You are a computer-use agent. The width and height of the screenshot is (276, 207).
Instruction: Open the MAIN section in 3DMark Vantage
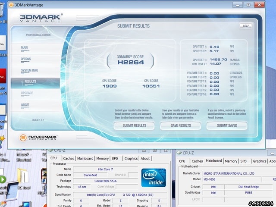tap(24, 47)
